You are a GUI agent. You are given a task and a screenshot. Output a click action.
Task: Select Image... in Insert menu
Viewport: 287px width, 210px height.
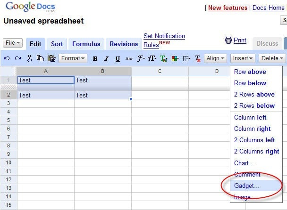[256, 197]
